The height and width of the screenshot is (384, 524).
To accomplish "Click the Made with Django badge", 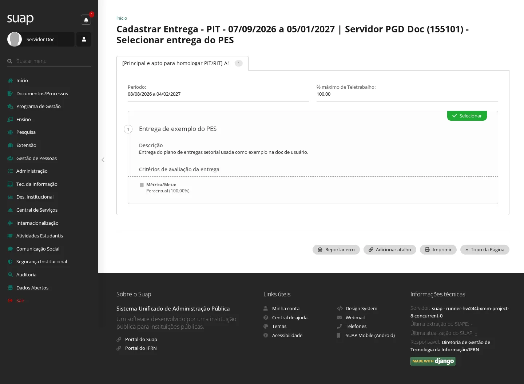I will pos(433,361).
